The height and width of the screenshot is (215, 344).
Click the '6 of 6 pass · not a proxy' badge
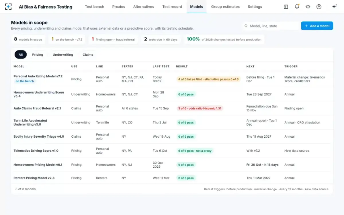click(195, 150)
